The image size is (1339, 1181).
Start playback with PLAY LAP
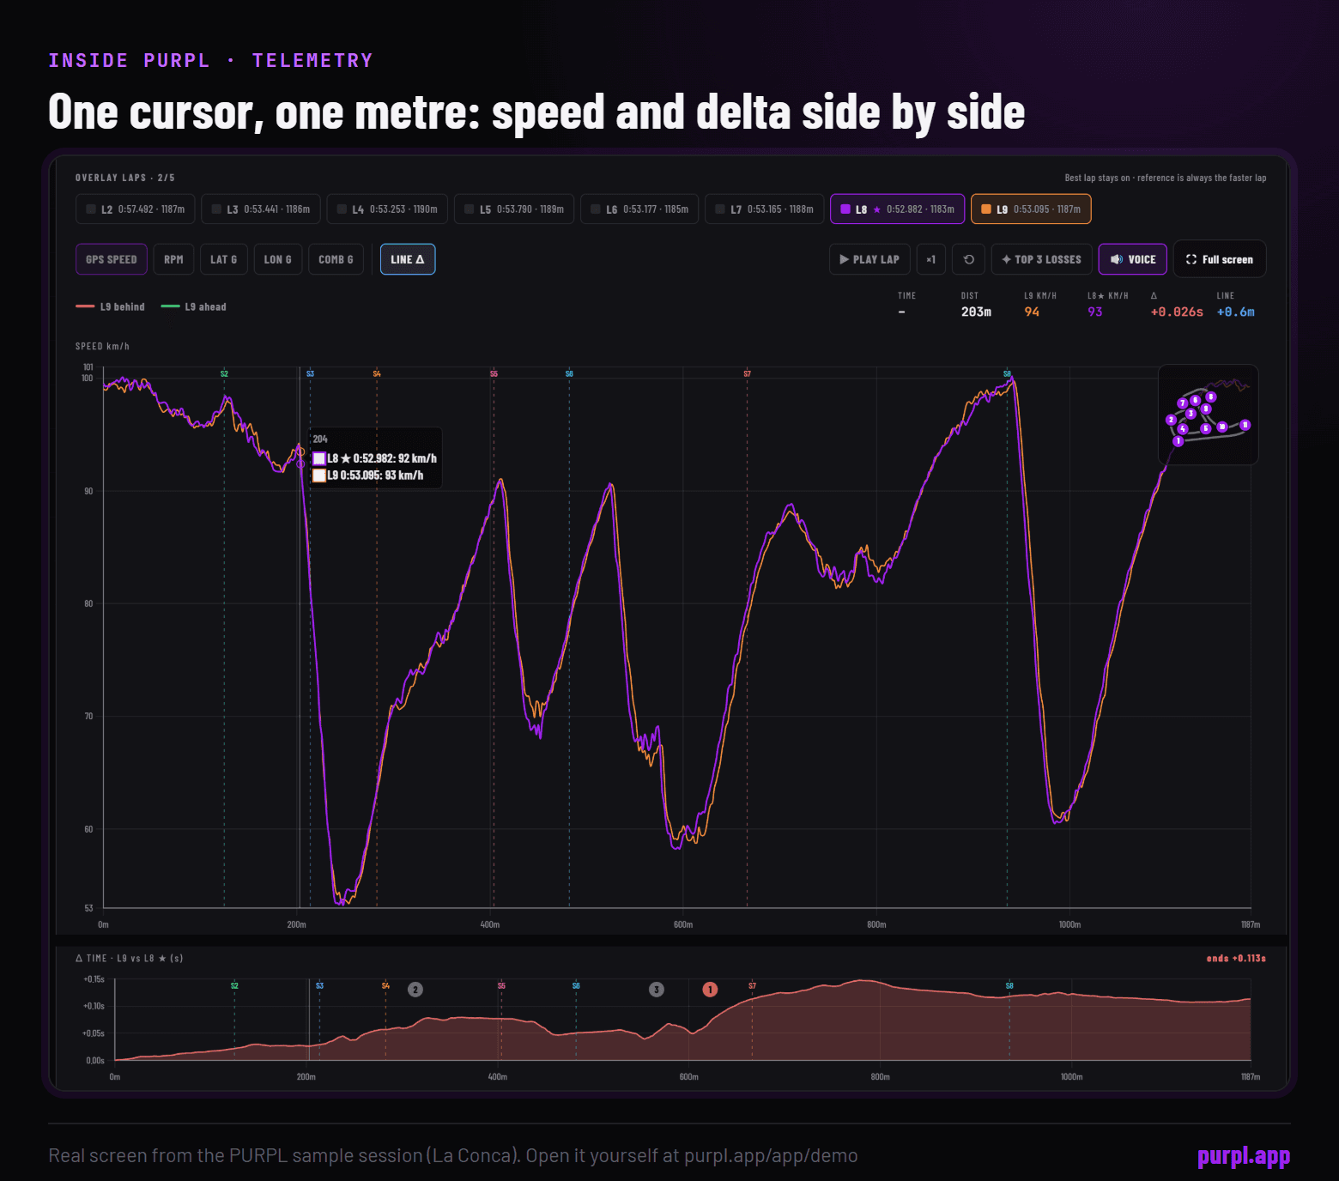(x=869, y=259)
